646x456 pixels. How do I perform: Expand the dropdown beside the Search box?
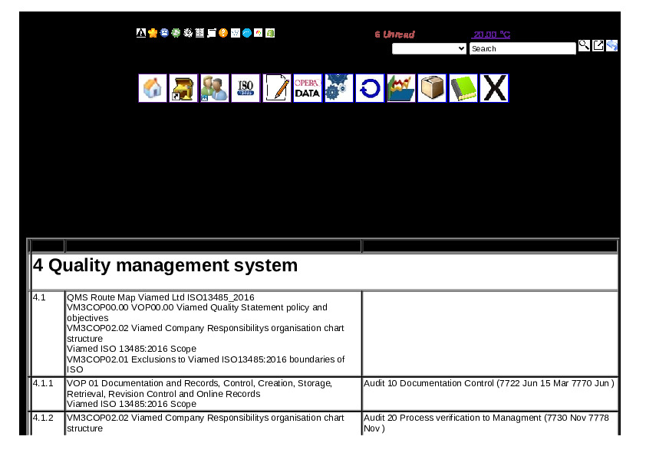tap(429, 48)
